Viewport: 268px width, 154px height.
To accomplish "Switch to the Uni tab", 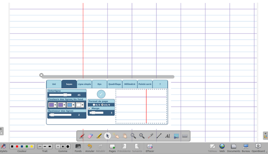I will click(x=54, y=84).
